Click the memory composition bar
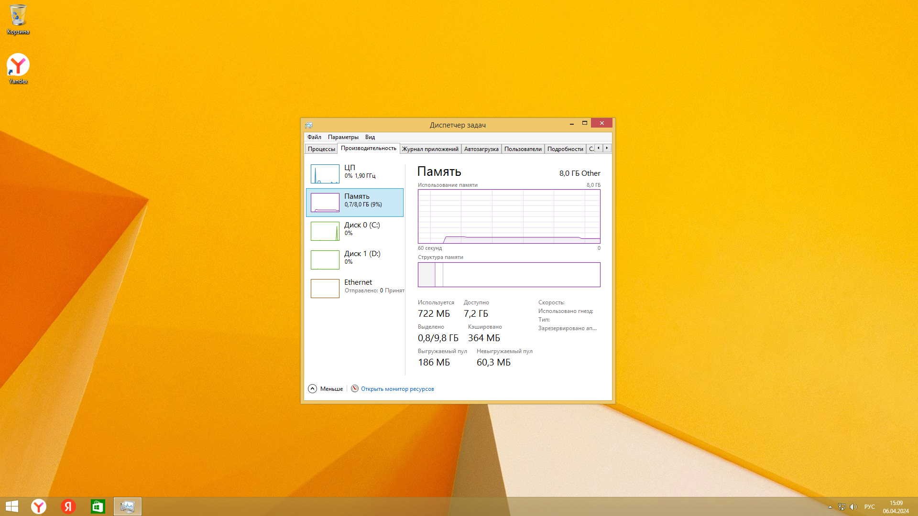This screenshot has width=918, height=516. pyautogui.click(x=509, y=275)
